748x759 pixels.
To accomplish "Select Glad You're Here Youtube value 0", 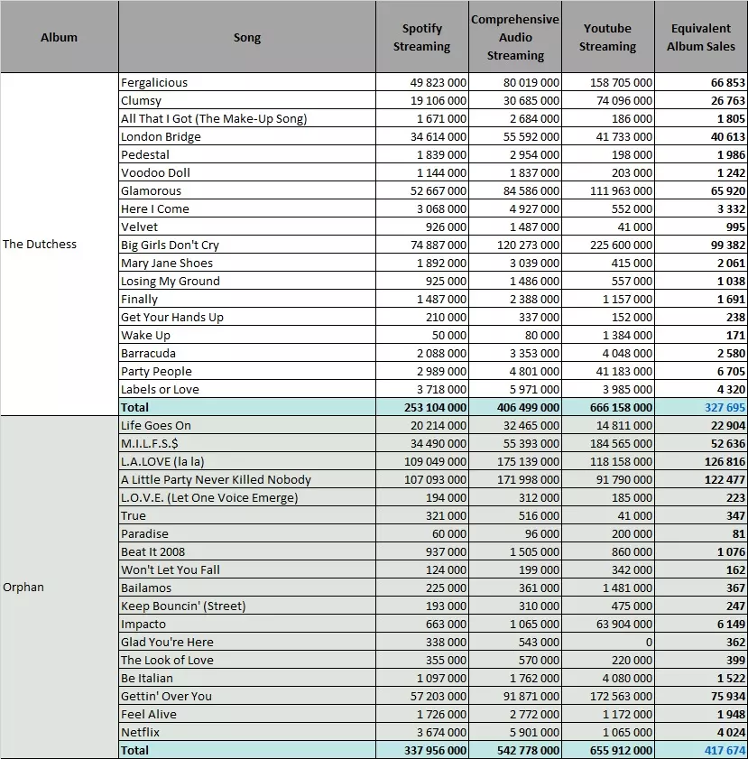I will click(x=607, y=642).
